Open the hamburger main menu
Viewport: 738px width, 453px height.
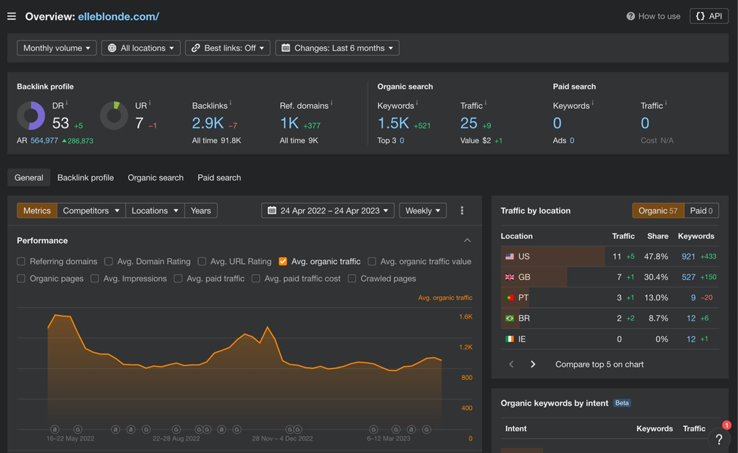coord(11,17)
